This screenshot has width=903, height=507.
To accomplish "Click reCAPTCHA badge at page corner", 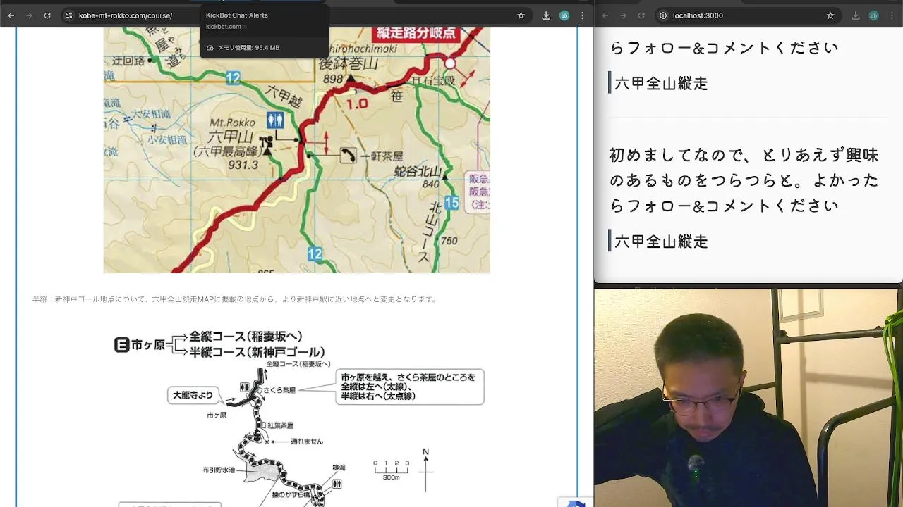I will coord(576,503).
